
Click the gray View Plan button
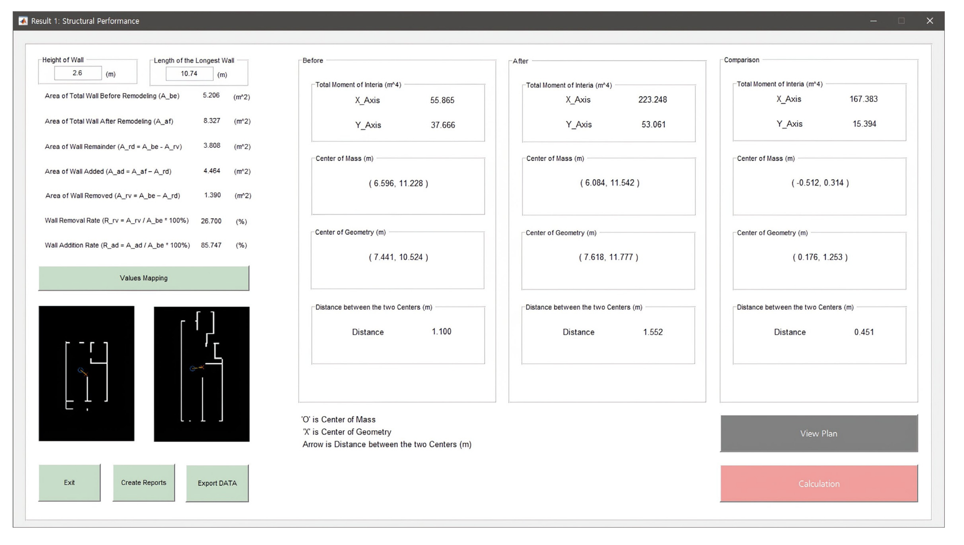(819, 433)
